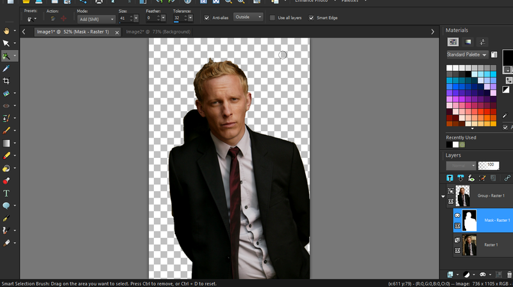Toggle the Smart Edge checkbox

tap(311, 18)
